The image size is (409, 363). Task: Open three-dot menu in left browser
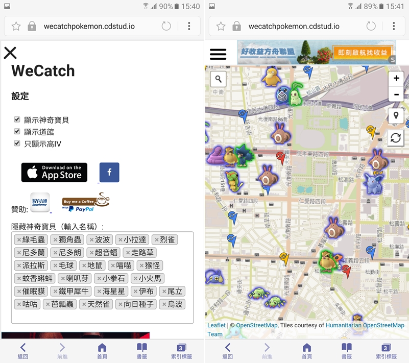189,26
